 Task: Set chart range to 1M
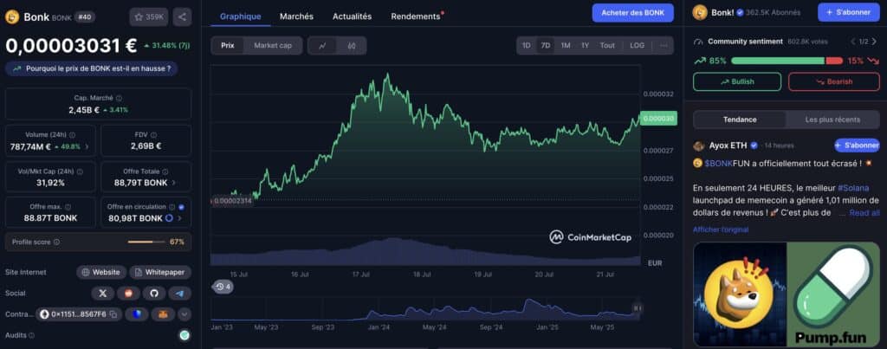[565, 46]
